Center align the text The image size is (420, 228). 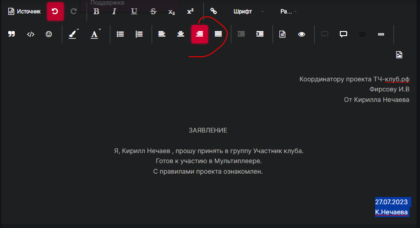181,34
